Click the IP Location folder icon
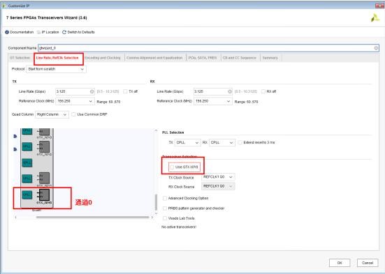 coord(39,32)
